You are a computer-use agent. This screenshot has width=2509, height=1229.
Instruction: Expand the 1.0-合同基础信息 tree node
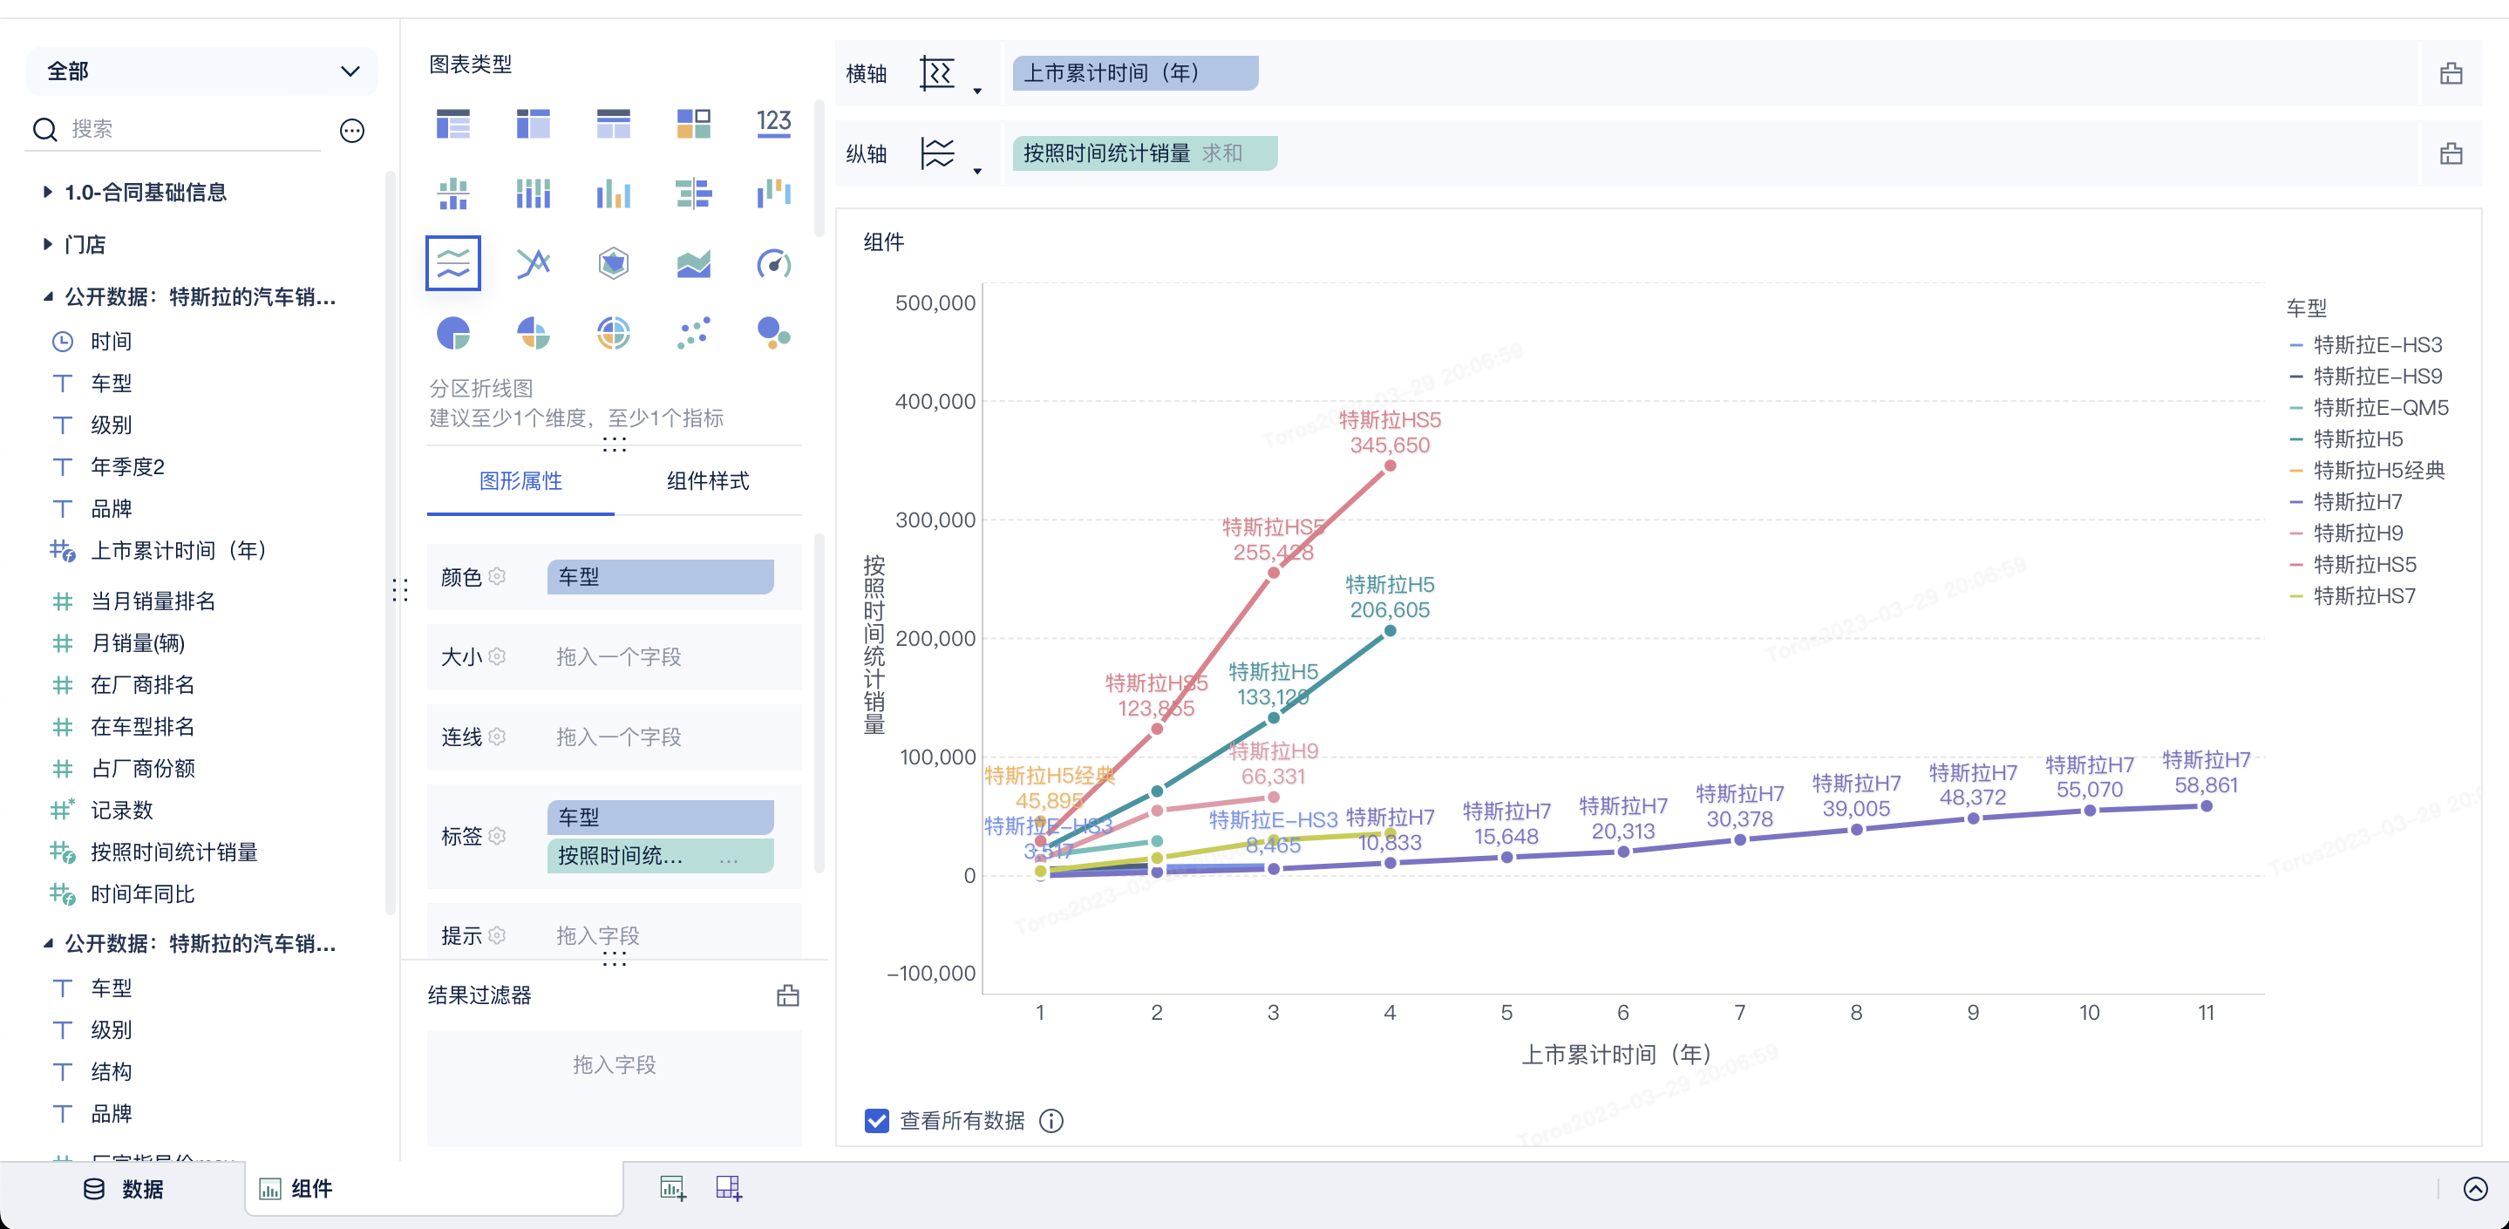point(47,192)
